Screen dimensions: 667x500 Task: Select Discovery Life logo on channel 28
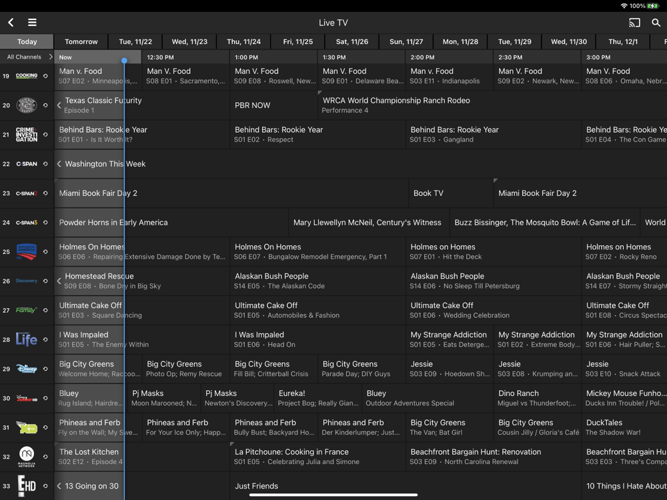coord(27,339)
